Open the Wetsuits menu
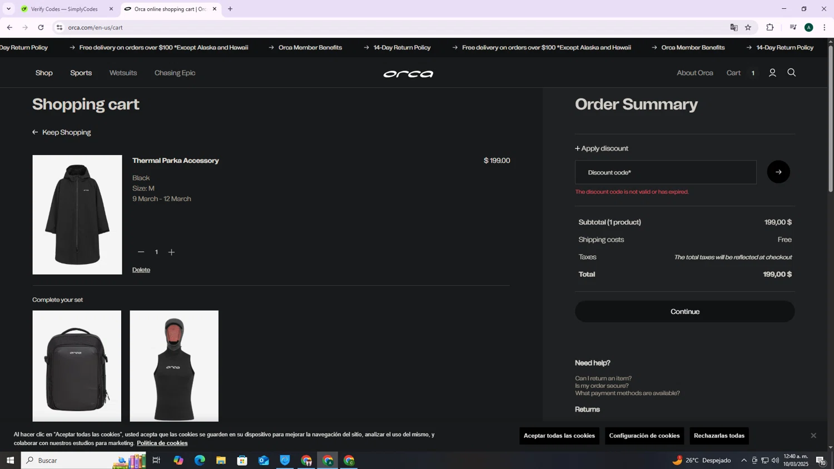Screen dimensions: 834x469 [x=123, y=73]
